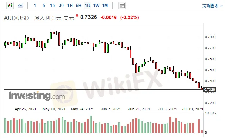Image resolution: width=225 pixels, height=139 pixels.
Task: Click the 0.7326 current price label on axis
Action: (x=209, y=89)
